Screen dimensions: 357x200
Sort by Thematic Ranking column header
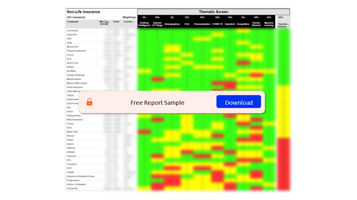pos(283,25)
